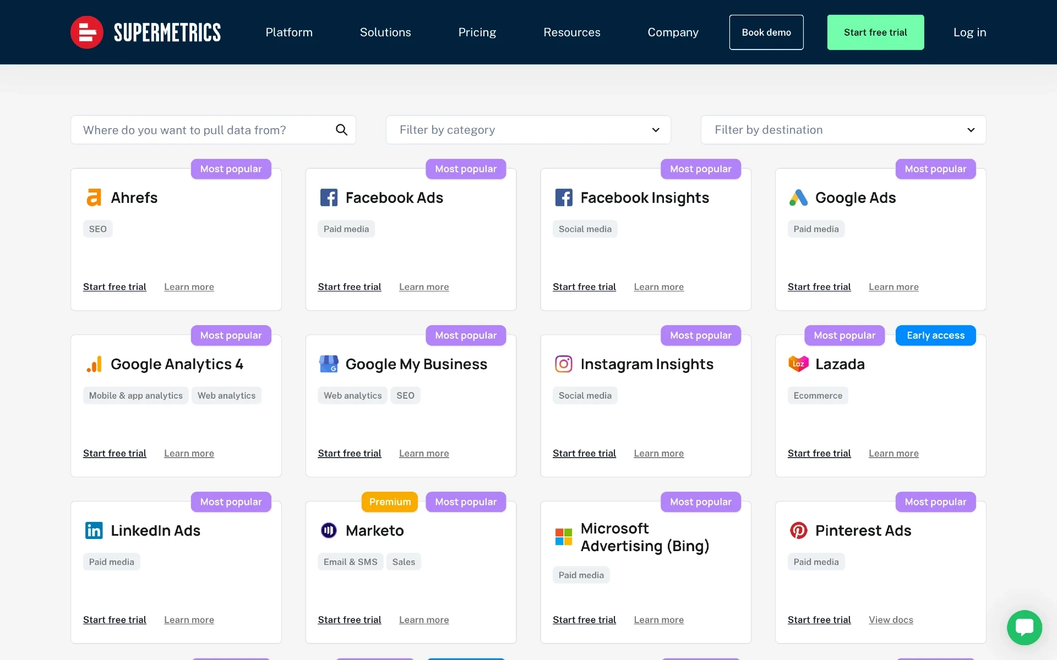1057x660 pixels.
Task: Click the Email & SMS tag on Marketo
Action: (x=351, y=562)
